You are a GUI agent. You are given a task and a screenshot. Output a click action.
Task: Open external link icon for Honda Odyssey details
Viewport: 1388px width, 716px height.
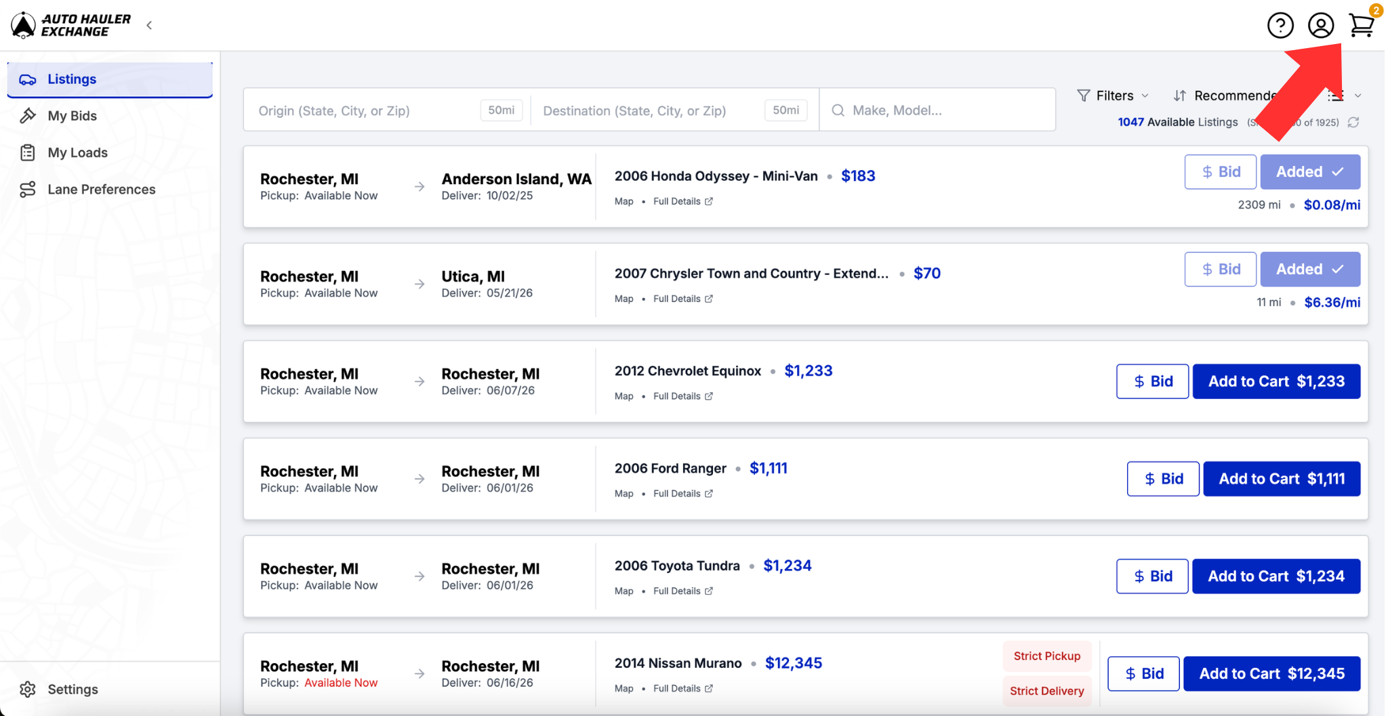click(x=709, y=201)
